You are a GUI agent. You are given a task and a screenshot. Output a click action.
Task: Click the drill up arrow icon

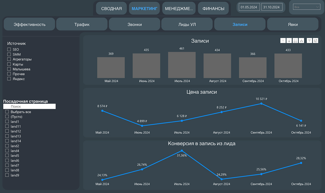[x=283, y=41]
